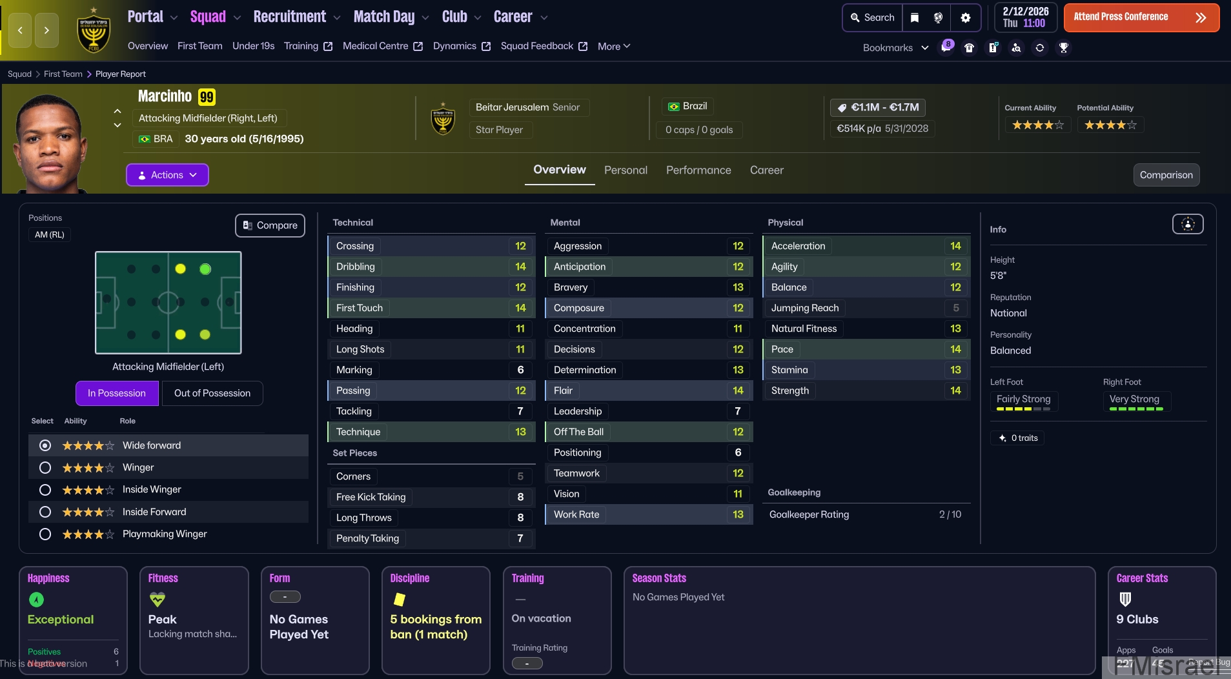Select the Playmaking Winger radio button
The height and width of the screenshot is (679, 1231).
click(45, 534)
